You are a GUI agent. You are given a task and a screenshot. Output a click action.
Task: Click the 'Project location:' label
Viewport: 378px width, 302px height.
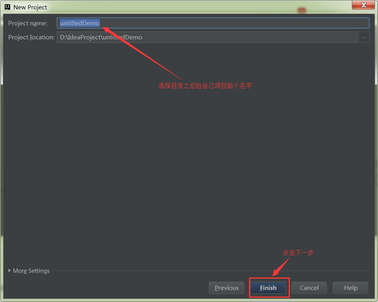pos(31,37)
